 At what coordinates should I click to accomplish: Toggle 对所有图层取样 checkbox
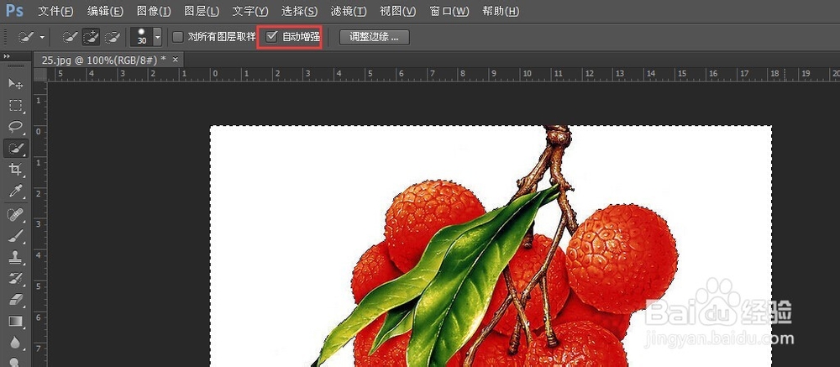177,37
